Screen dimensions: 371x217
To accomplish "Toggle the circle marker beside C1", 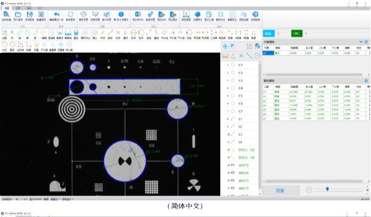I will coord(233,65).
